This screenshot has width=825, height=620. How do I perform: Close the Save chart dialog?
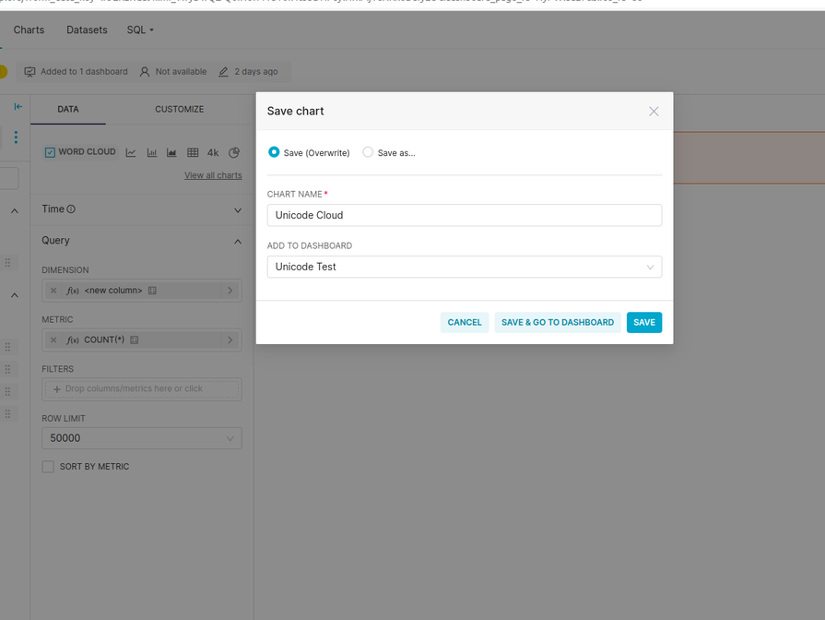click(654, 111)
